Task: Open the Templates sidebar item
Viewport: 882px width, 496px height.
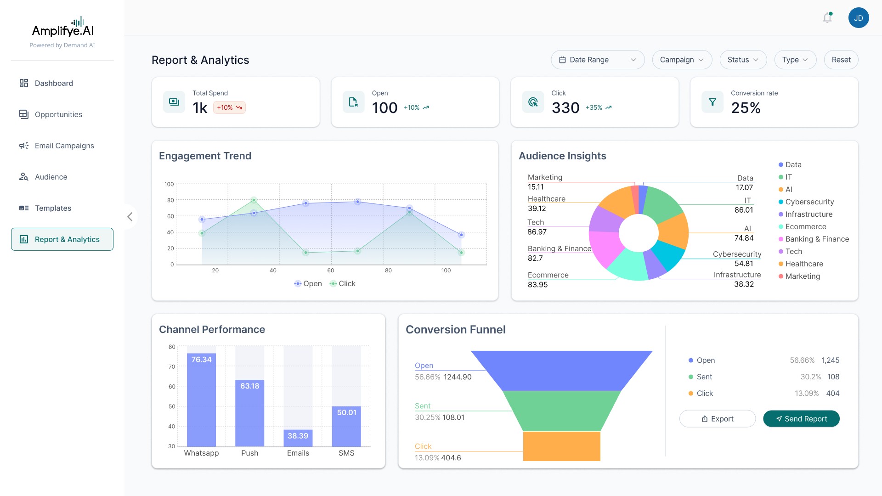Action: tap(53, 208)
